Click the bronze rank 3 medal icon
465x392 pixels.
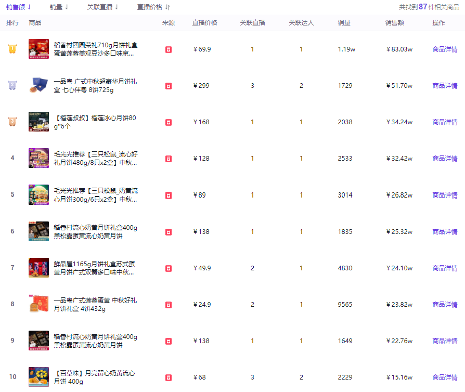coord(12,122)
